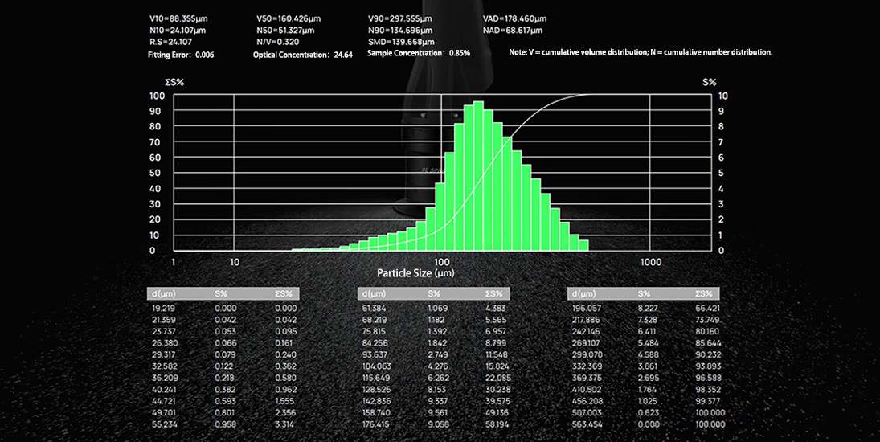Click the rightmost green histogram bar
This screenshot has height=442, width=880.
[x=583, y=245]
